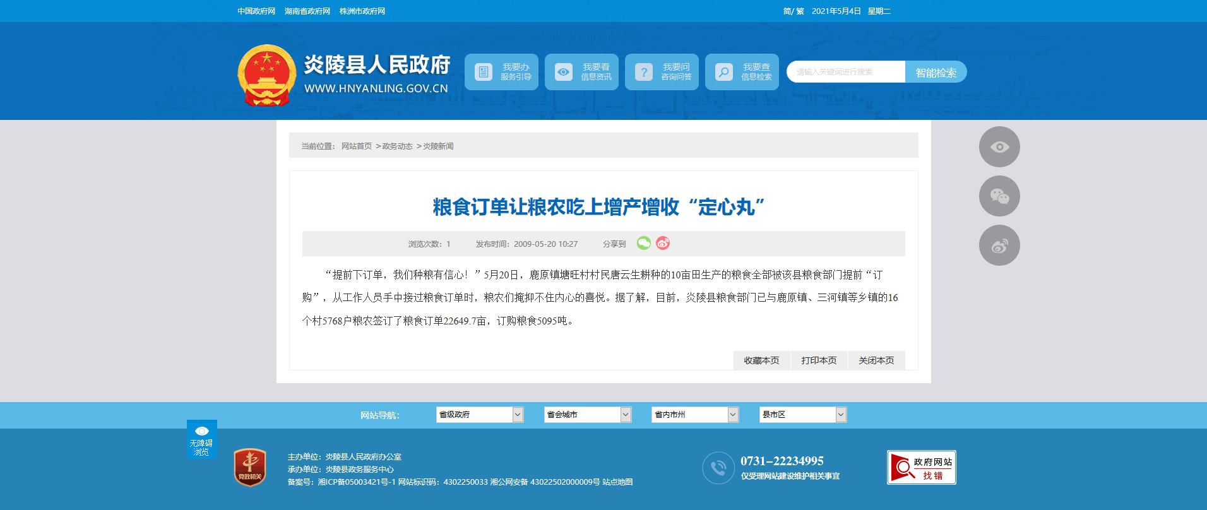Click the keyword search input field
Screen dimensions: 1207x510
click(845, 72)
